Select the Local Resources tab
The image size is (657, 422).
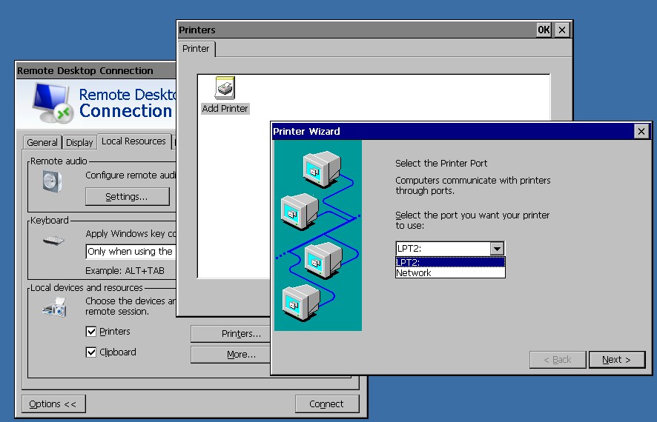pos(133,141)
